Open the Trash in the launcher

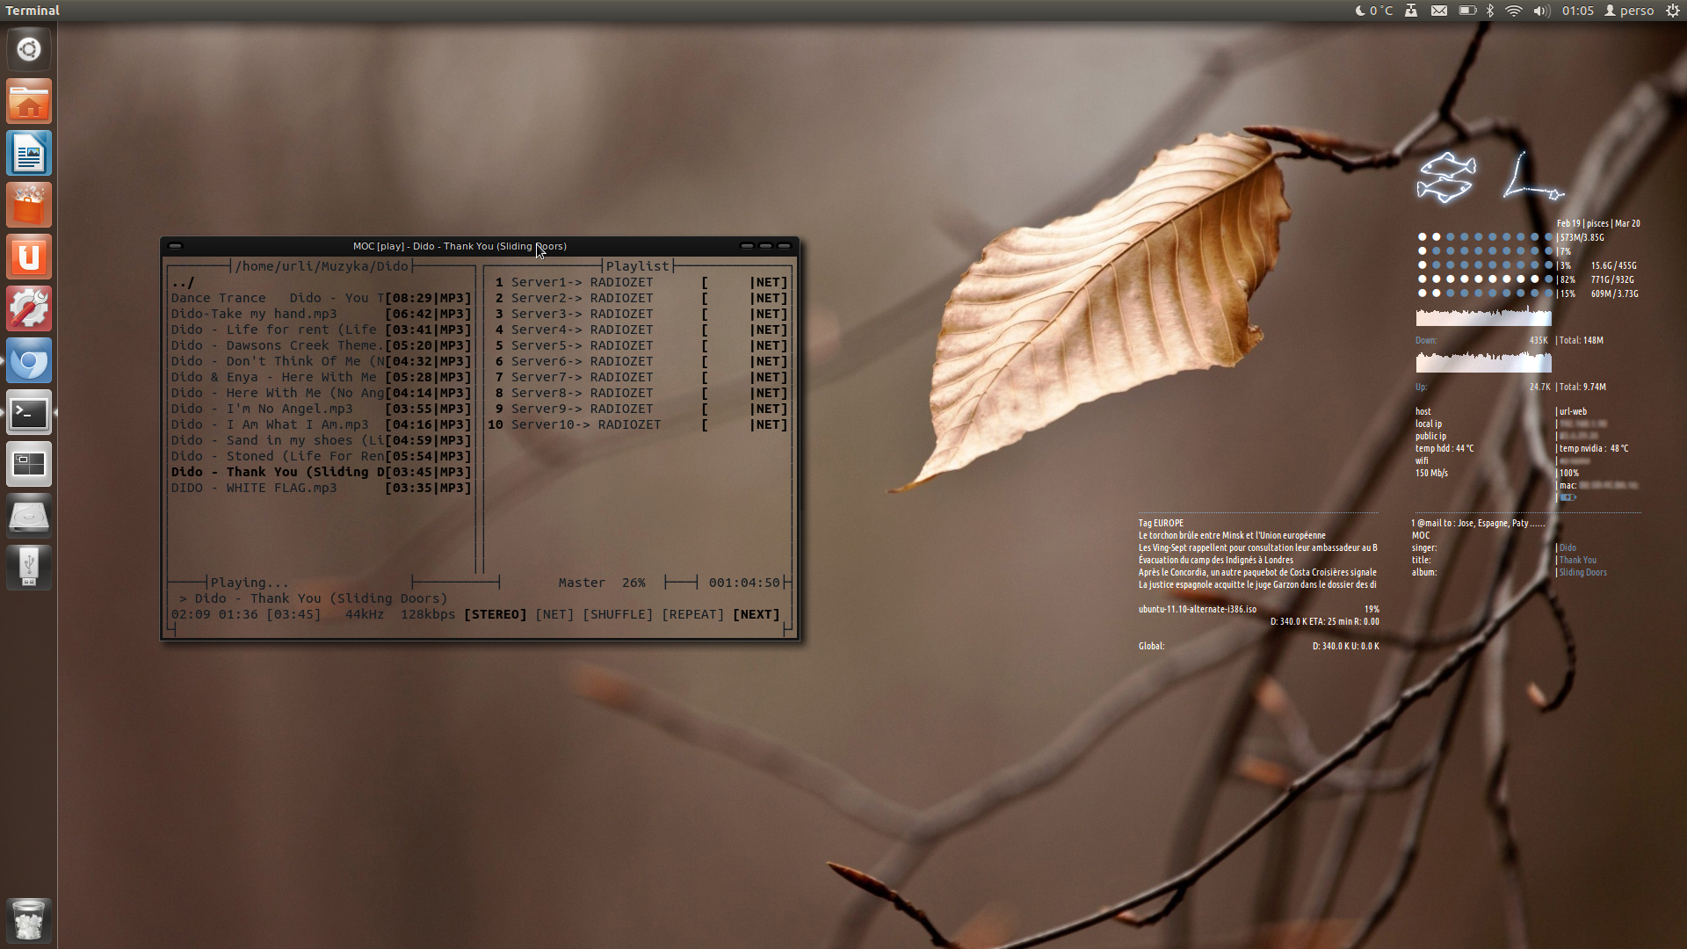click(29, 919)
